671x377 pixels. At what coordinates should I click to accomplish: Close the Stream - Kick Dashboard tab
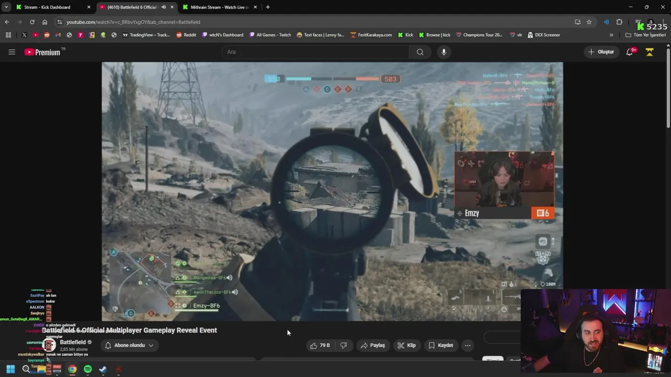(x=89, y=7)
